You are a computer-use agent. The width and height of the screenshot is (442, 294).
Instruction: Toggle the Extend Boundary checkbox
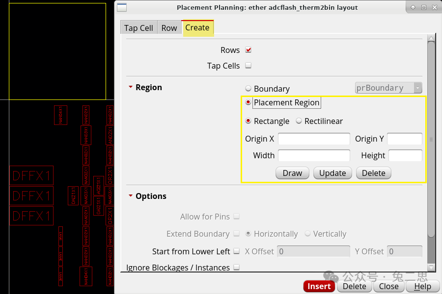(x=237, y=234)
